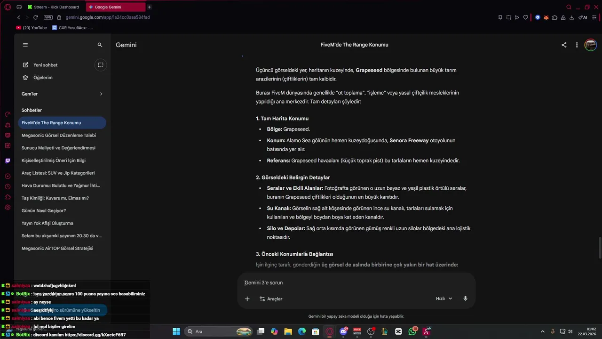
Task: Click the Windows taskbar search box
Action: (219, 331)
